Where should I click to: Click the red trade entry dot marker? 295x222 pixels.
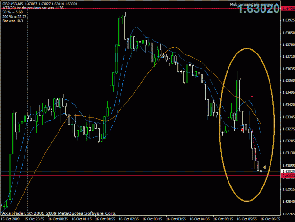click(x=242, y=130)
